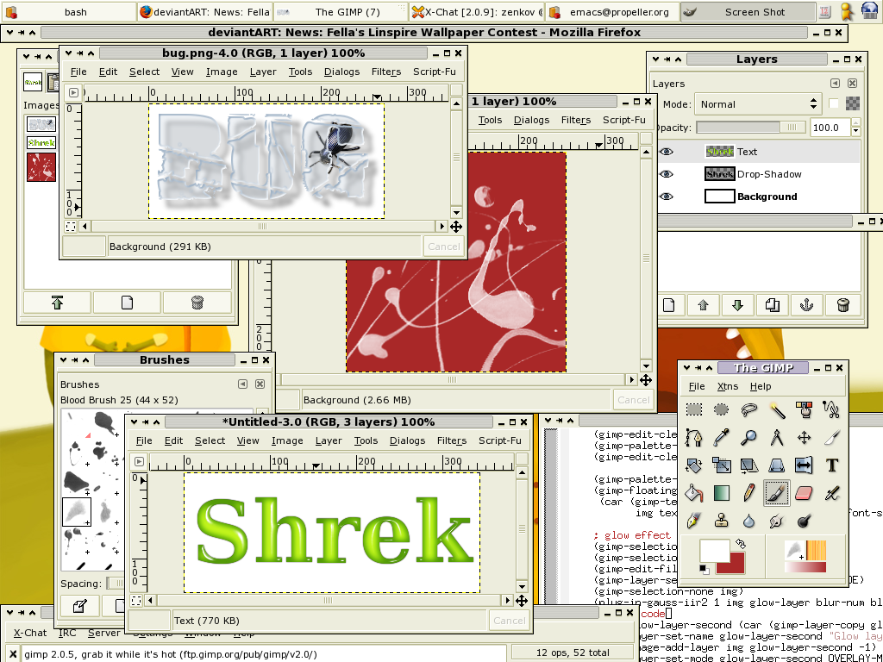Open the navigation preview in Untitled-3.0 window
This screenshot has height=662, width=883.
[x=522, y=601]
